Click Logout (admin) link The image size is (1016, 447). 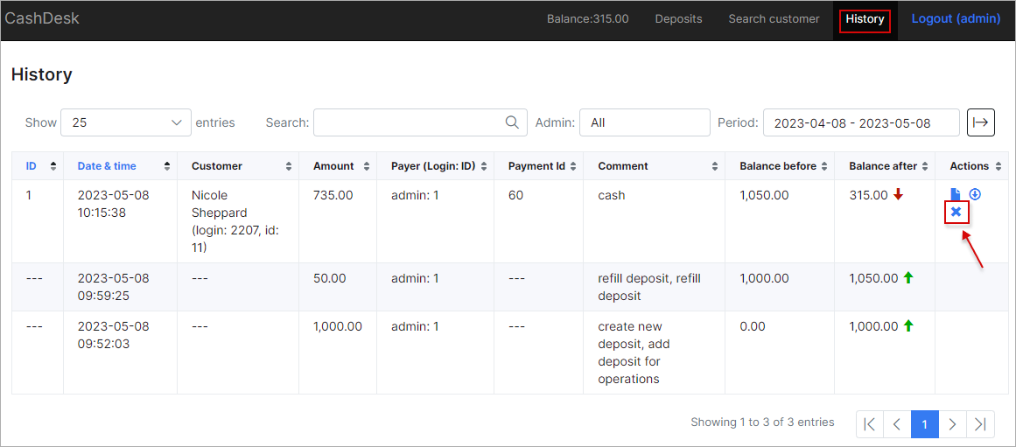[x=956, y=18]
